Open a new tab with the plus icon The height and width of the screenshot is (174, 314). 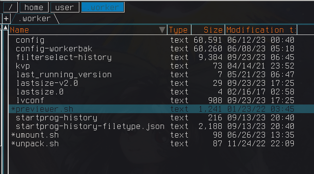pos(6,19)
